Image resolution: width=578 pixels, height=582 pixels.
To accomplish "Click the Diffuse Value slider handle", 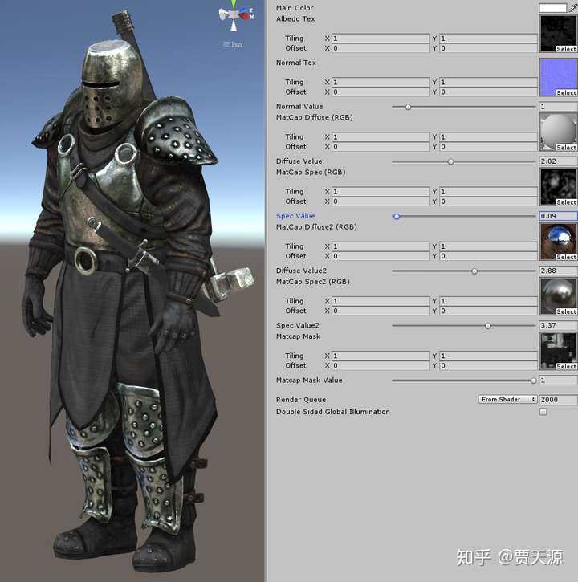I will pyautogui.click(x=450, y=162).
